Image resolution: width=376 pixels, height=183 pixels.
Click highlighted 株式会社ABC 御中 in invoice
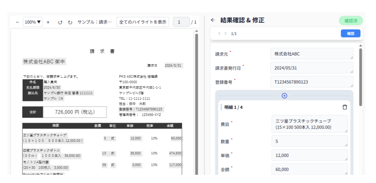44,62
